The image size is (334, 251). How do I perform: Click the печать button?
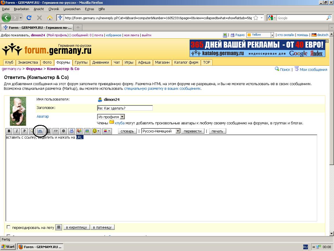click(217, 131)
